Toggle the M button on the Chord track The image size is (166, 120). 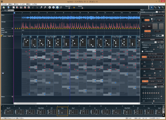tap(12, 36)
